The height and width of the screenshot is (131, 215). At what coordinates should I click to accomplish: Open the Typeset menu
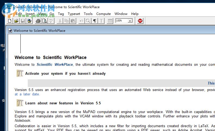point(74,14)
